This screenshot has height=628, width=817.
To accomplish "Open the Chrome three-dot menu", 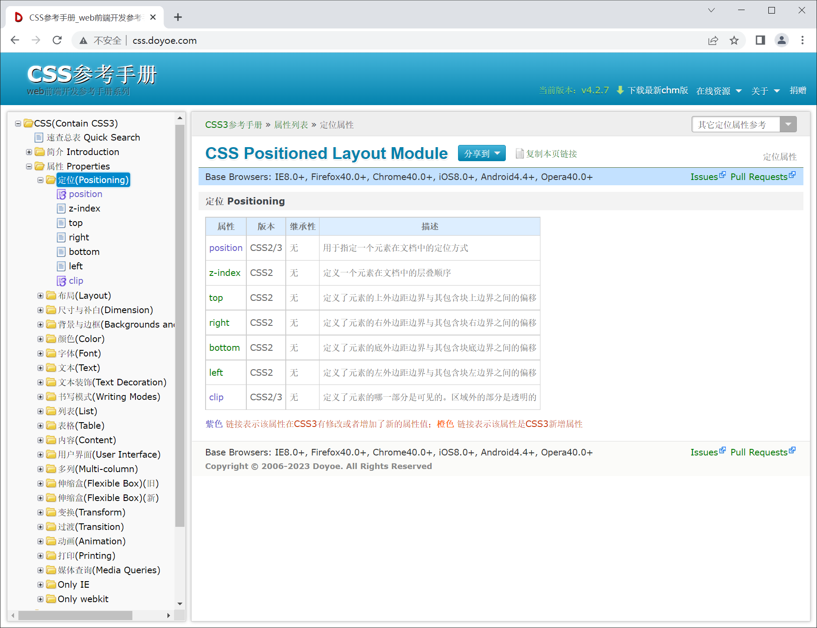I will click(803, 40).
